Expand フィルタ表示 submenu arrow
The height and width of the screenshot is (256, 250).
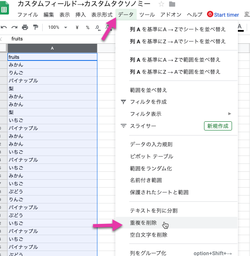tap(230, 114)
